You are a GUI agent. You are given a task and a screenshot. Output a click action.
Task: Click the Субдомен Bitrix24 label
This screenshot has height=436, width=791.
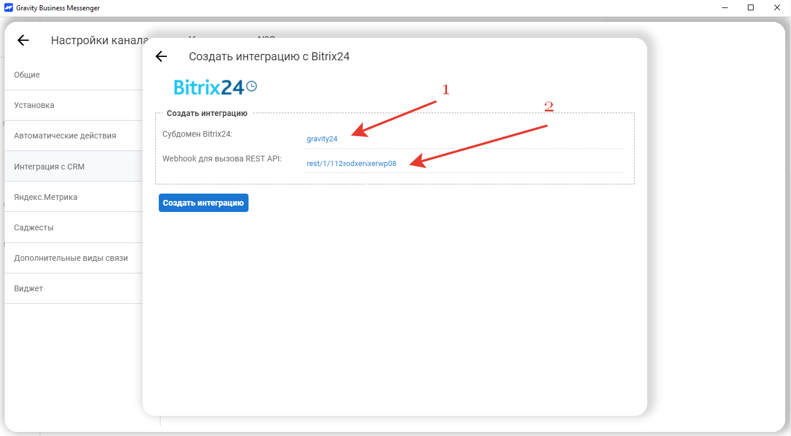pos(197,134)
